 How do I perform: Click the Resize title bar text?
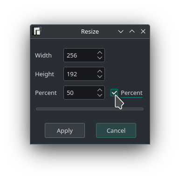90,32
